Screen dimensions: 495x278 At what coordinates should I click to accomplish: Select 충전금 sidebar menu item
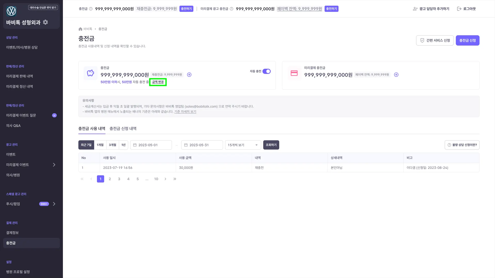coord(31,243)
